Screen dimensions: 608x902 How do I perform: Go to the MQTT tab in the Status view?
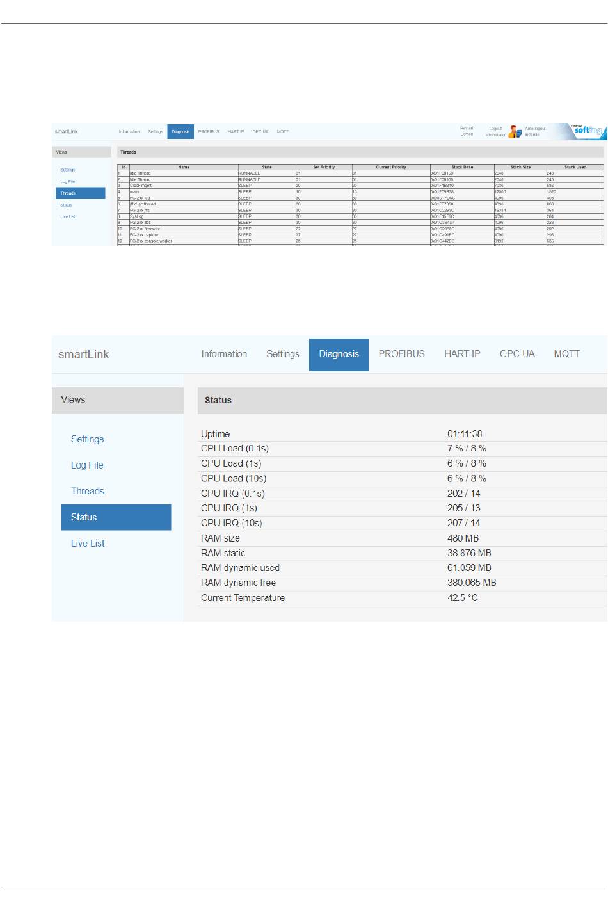pyautogui.click(x=566, y=354)
